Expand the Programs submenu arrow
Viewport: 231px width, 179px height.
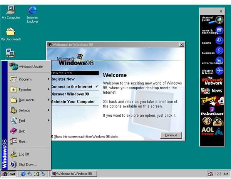pos(49,79)
